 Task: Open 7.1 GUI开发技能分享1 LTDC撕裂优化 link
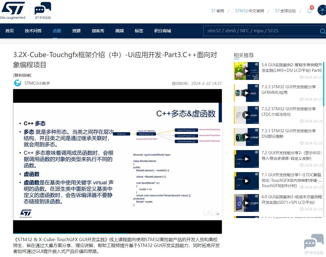[291, 180]
